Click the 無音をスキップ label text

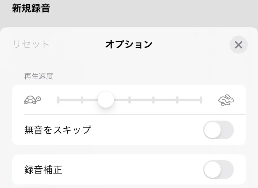click(x=58, y=130)
